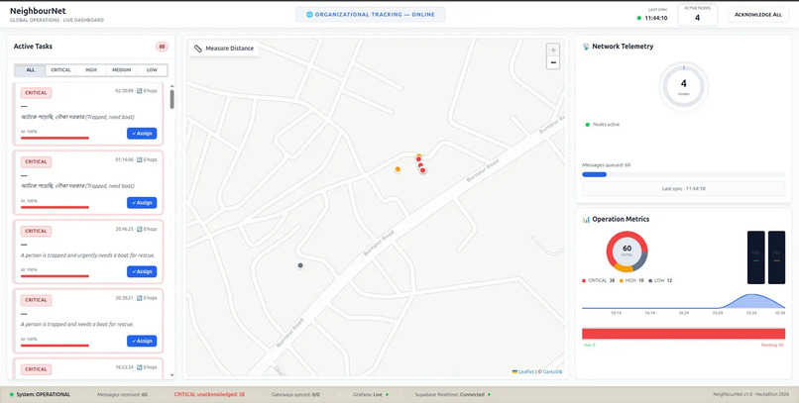
Task: Click the 'Messages received: 60' status text
Action: (x=122, y=394)
